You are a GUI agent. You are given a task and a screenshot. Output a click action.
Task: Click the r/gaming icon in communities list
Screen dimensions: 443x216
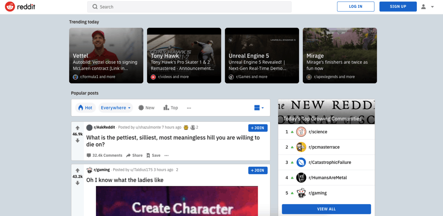coord(301,193)
